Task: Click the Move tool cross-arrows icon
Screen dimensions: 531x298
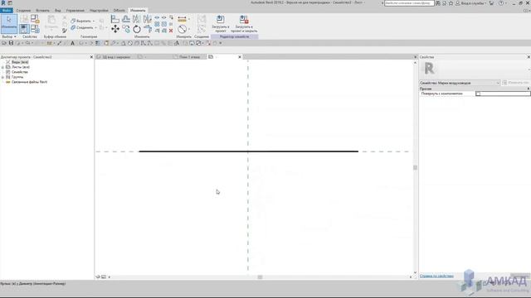Action: point(115,29)
